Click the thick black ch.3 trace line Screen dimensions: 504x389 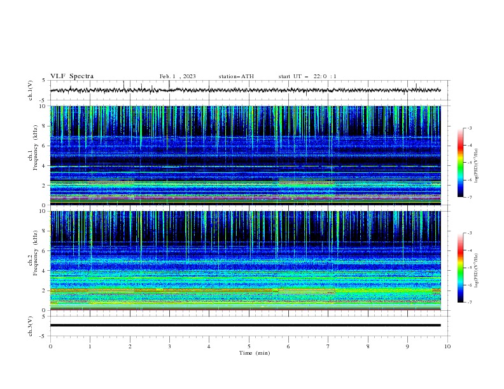pos(245,325)
